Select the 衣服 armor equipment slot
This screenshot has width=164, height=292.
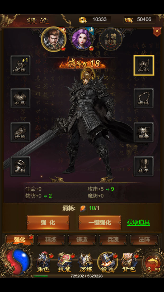tap(20, 98)
